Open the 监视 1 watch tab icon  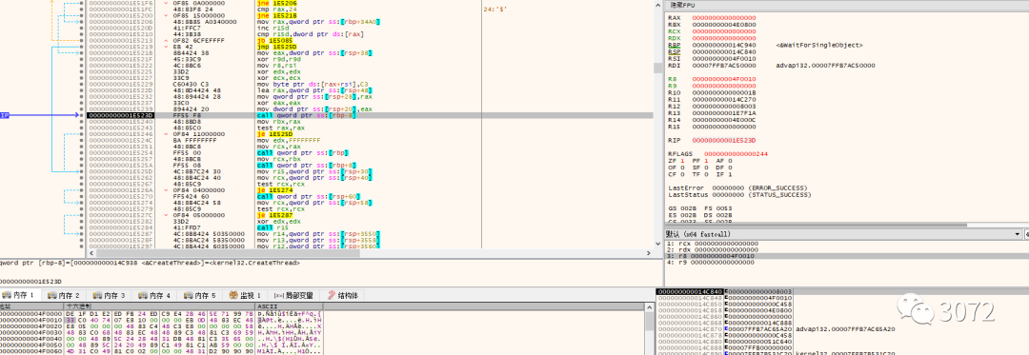(x=233, y=295)
